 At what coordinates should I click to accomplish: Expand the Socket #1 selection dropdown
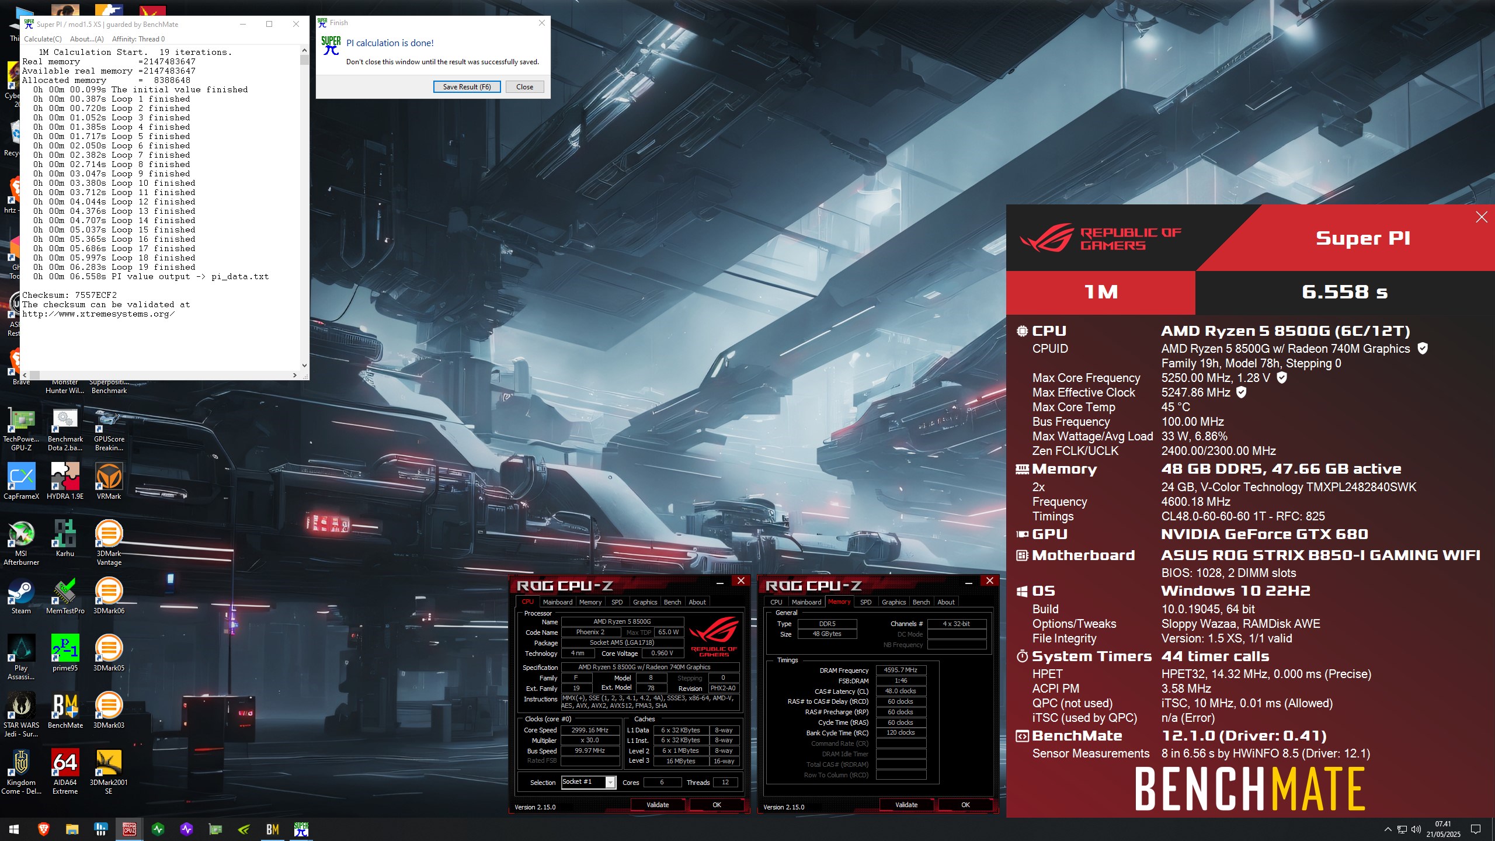tap(610, 782)
